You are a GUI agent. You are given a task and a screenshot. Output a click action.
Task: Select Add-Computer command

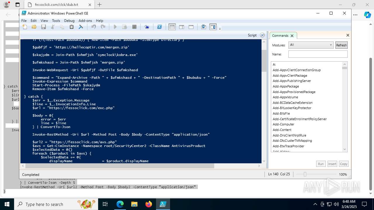(283, 124)
